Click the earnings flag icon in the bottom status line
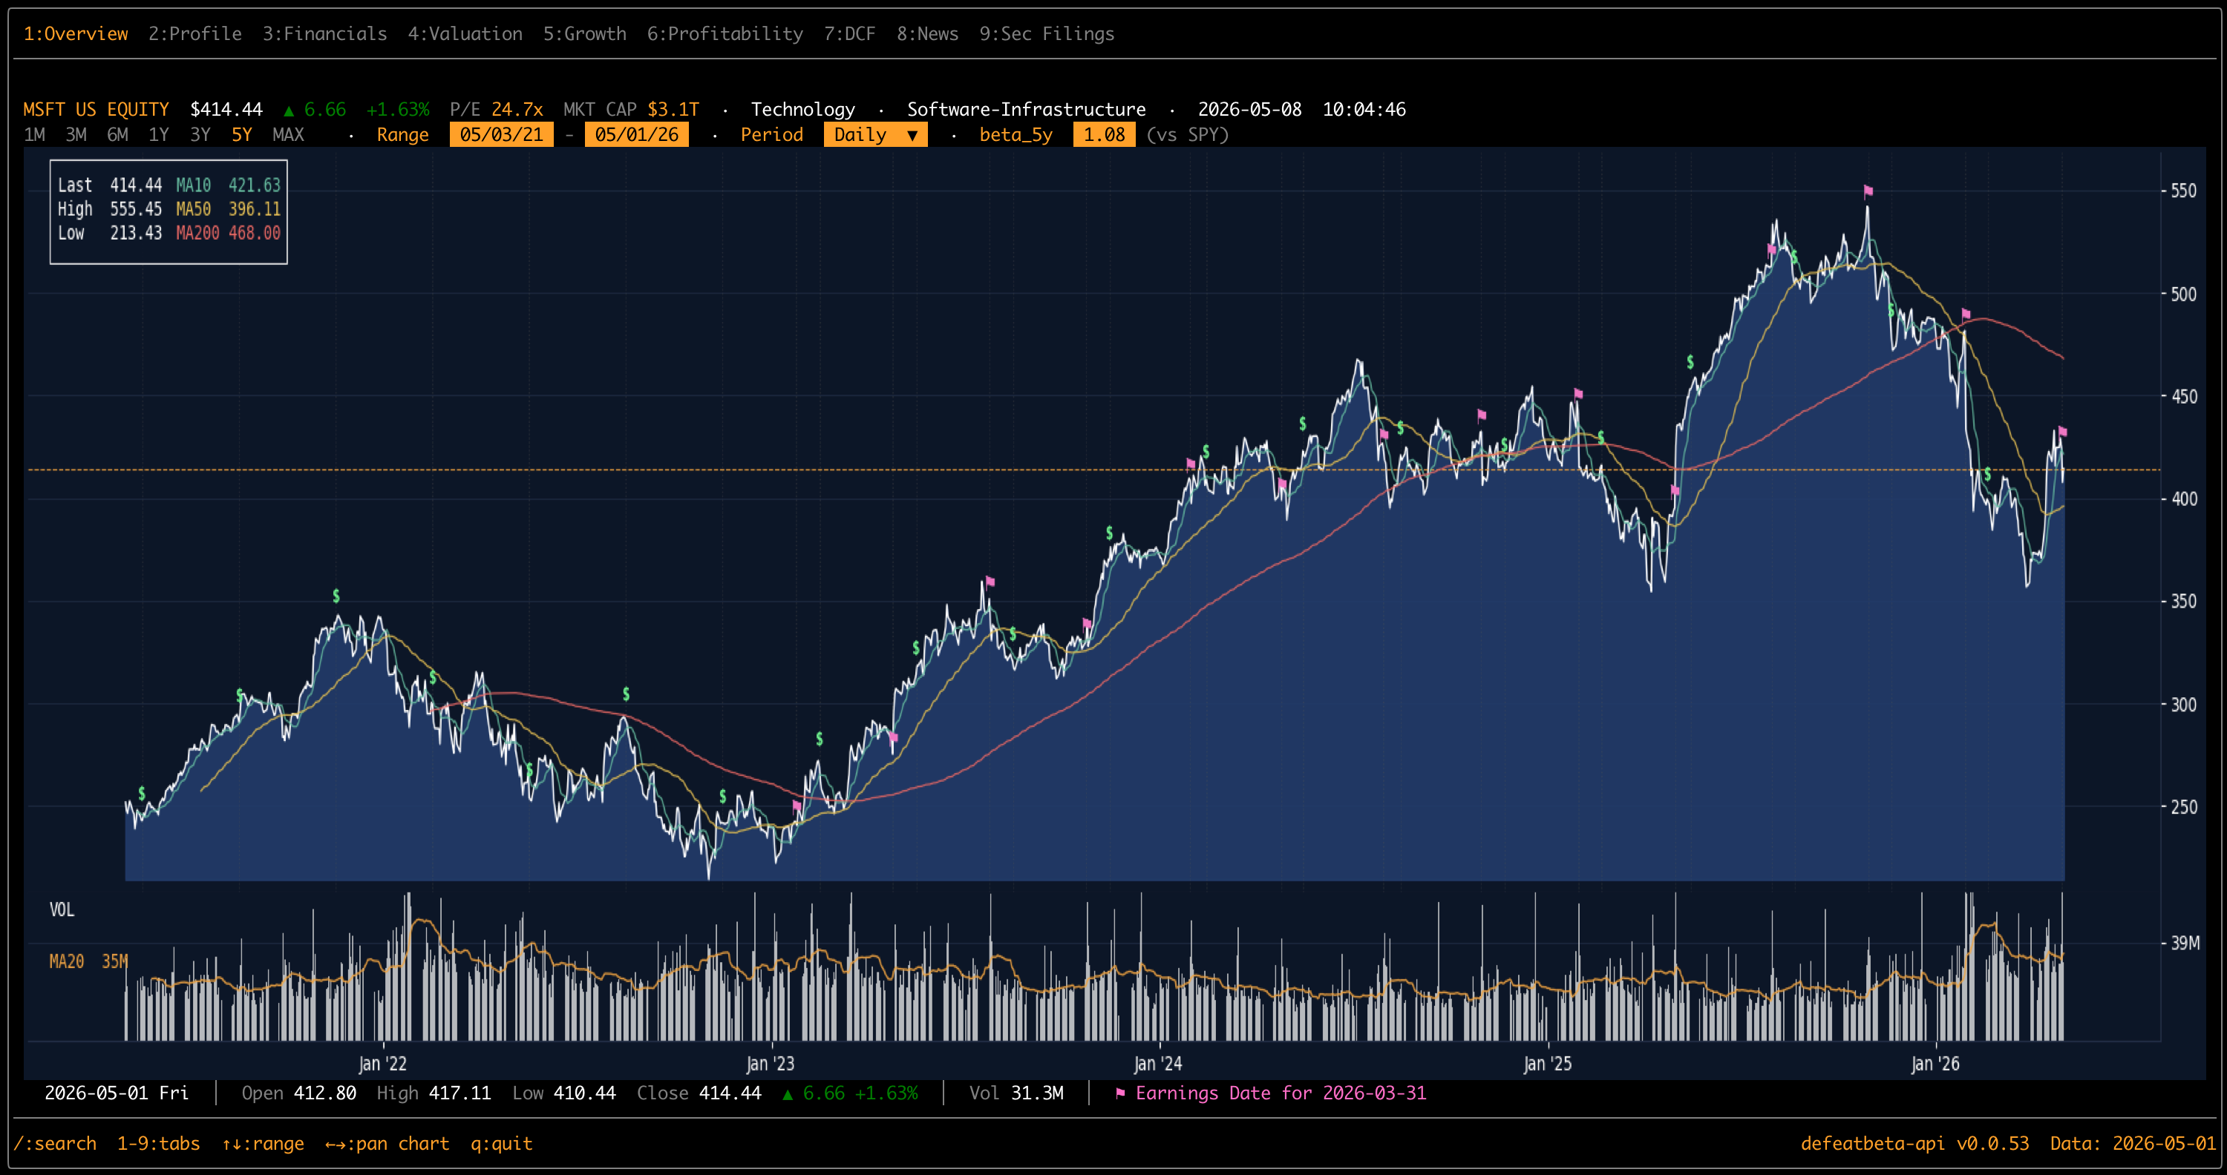 coord(1120,1093)
